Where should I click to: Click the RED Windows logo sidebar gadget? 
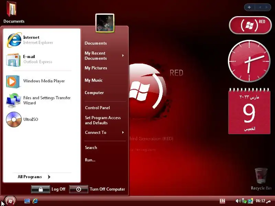point(250,25)
